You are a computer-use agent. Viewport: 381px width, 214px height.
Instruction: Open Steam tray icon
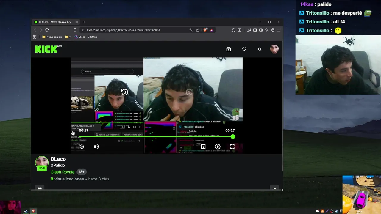coord(336,211)
